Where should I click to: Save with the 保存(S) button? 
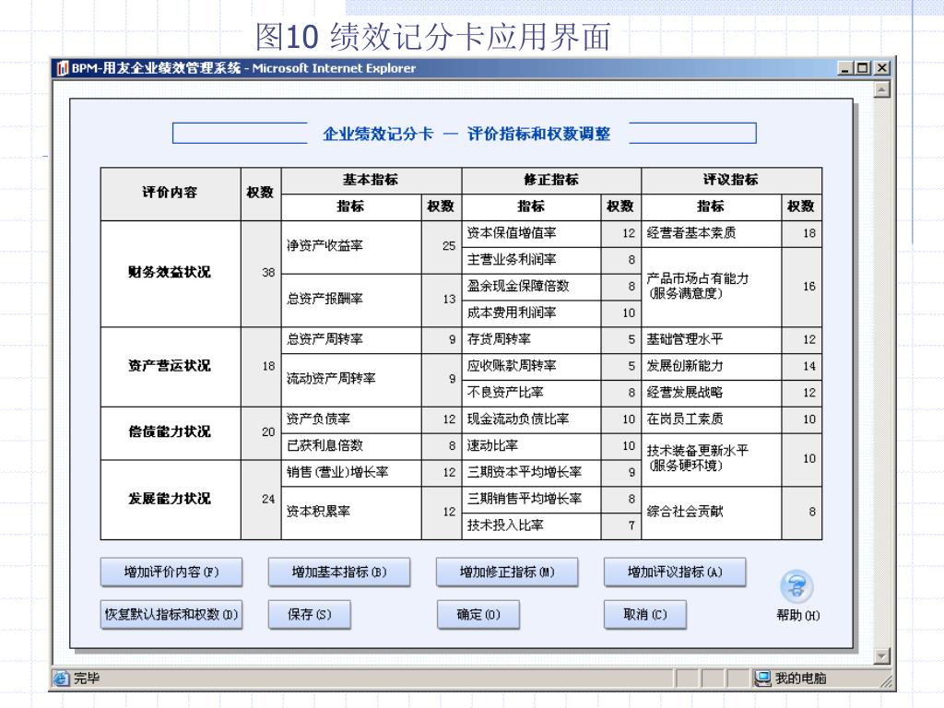click(310, 615)
